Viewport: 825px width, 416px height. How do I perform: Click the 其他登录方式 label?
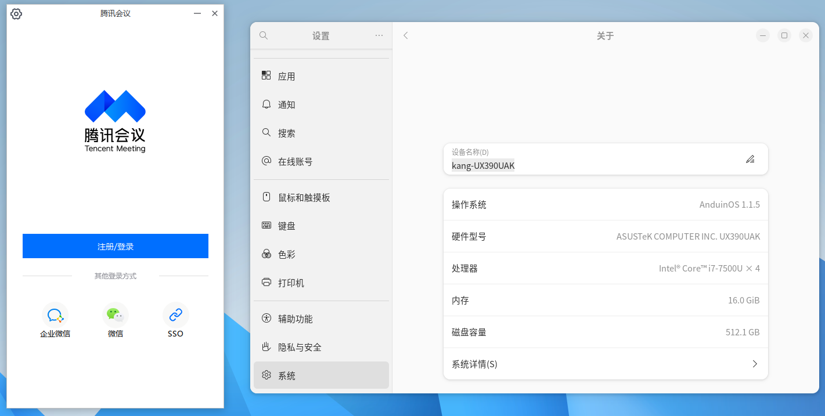point(116,276)
